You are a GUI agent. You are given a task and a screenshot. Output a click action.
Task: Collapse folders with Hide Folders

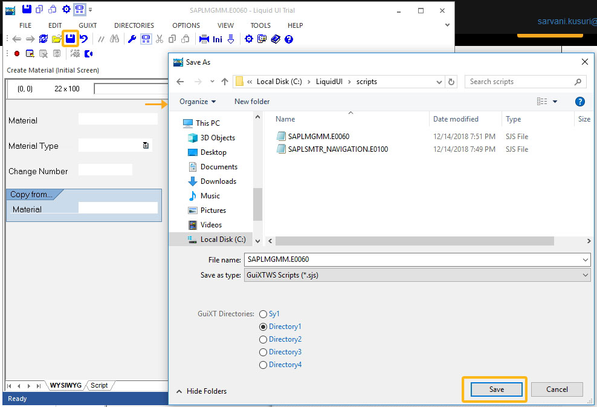[x=201, y=391]
